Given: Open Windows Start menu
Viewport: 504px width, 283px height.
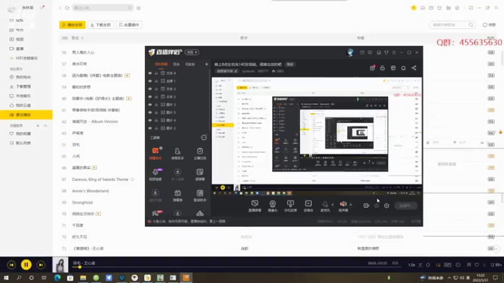Looking at the screenshot, I should coord(6,278).
